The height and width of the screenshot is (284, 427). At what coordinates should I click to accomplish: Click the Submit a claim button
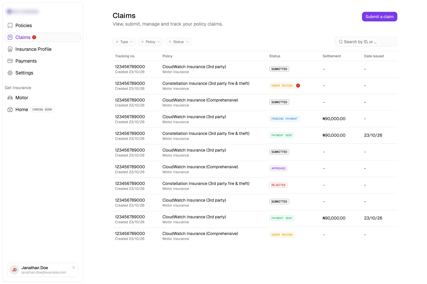coord(379,17)
